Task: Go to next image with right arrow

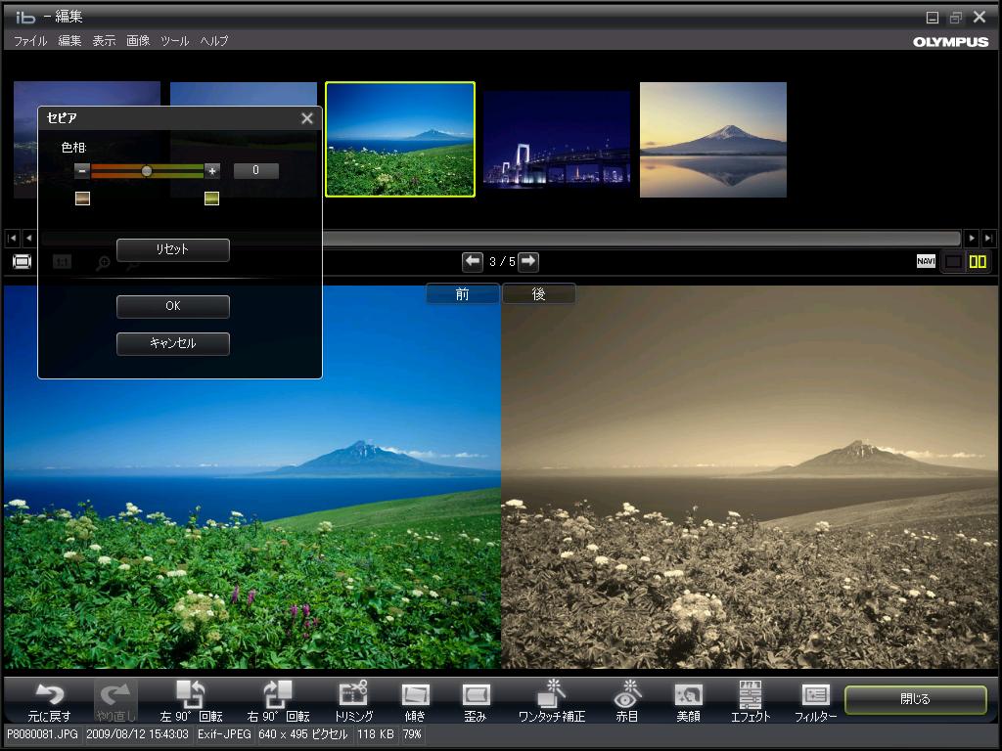Action: 528,261
